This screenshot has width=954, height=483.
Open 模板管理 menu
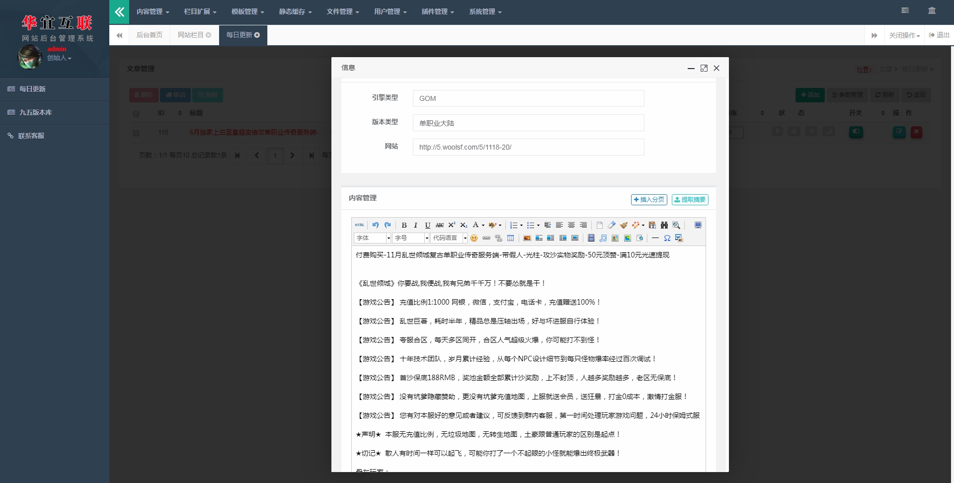pos(247,12)
